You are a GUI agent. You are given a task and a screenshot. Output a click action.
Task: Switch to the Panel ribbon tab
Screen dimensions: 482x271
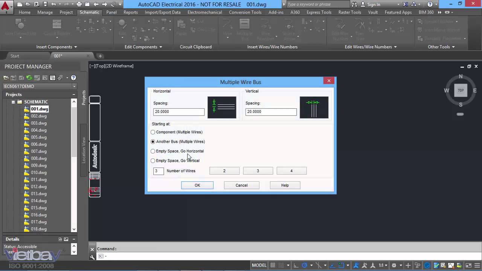[111, 12]
